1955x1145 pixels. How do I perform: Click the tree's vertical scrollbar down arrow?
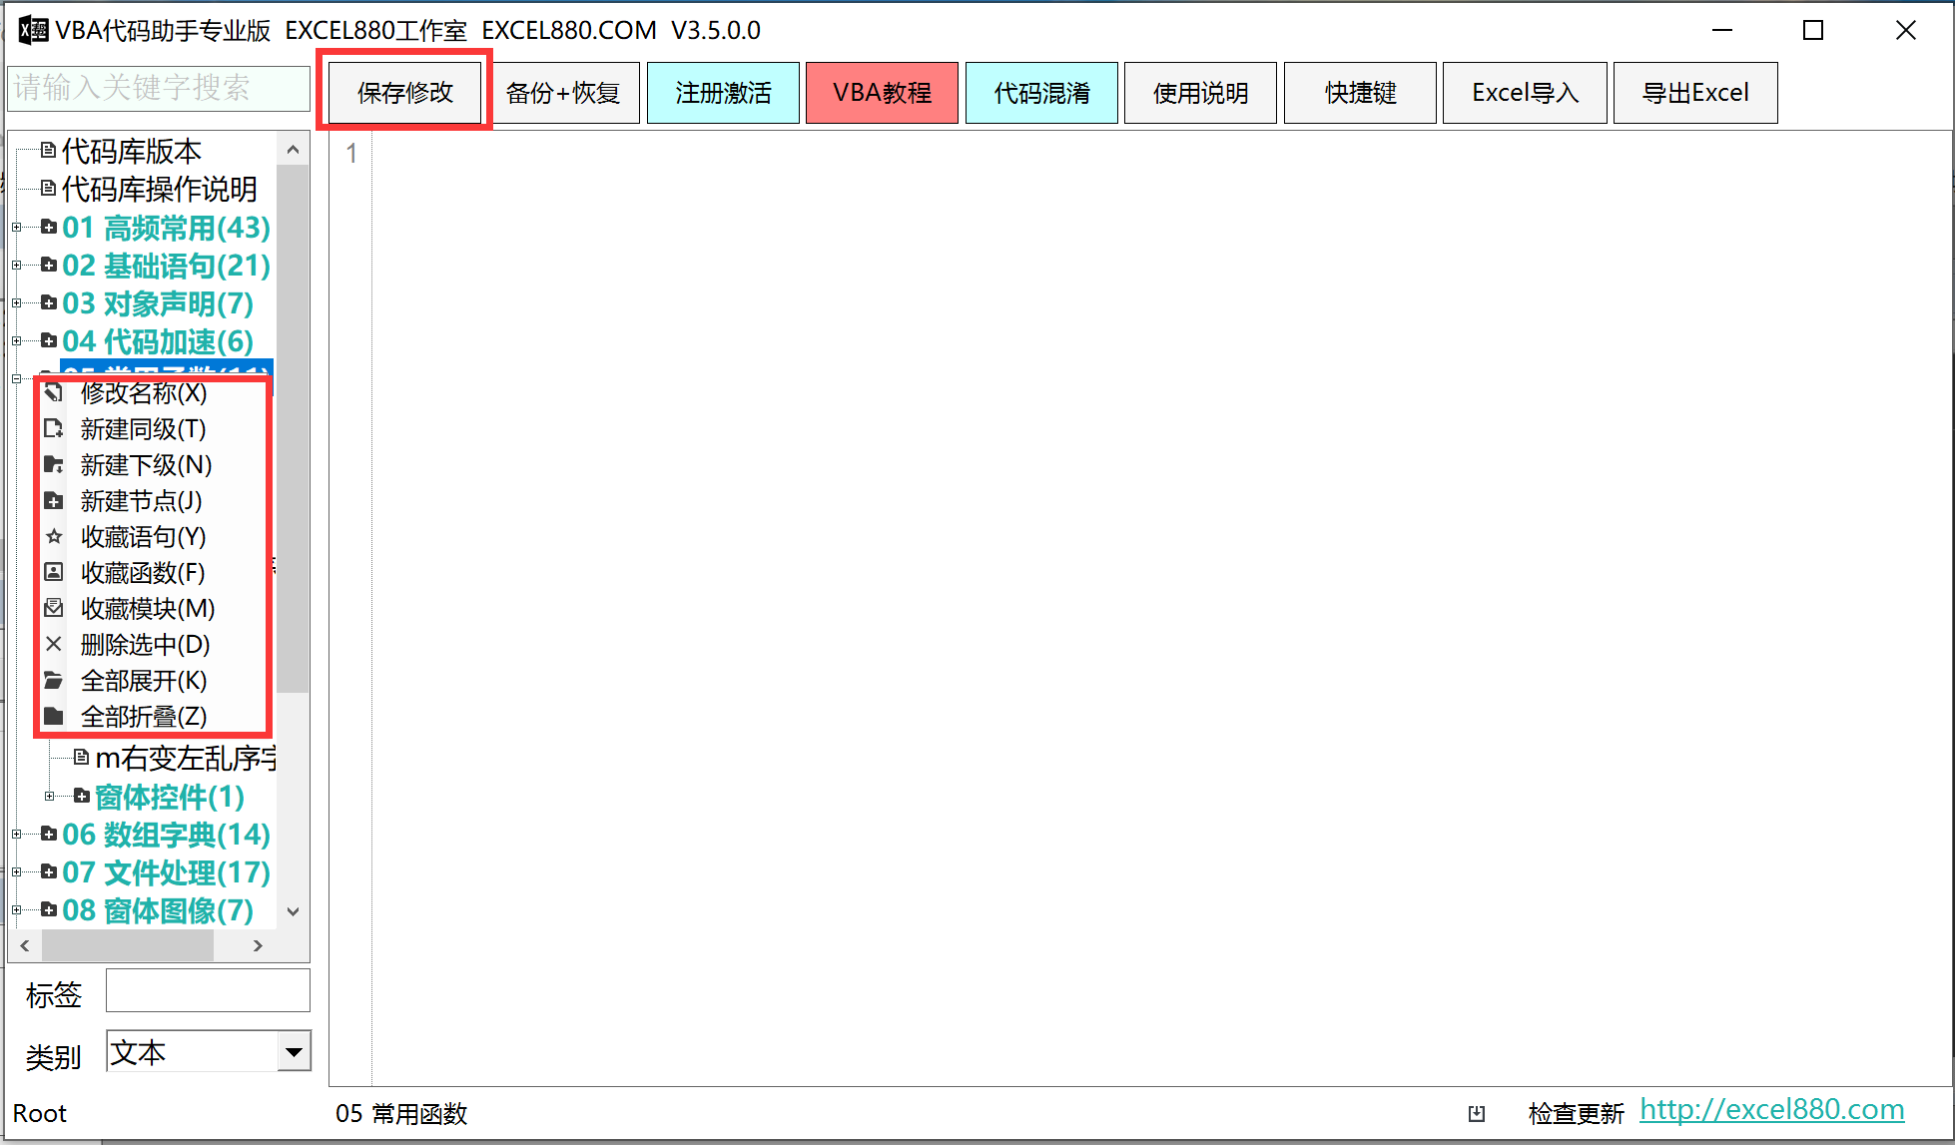[x=293, y=910]
